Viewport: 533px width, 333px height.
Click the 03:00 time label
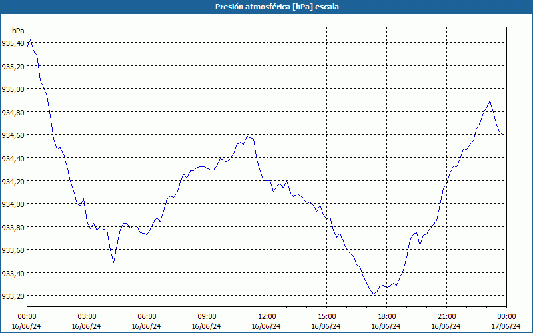pyautogui.click(x=87, y=317)
